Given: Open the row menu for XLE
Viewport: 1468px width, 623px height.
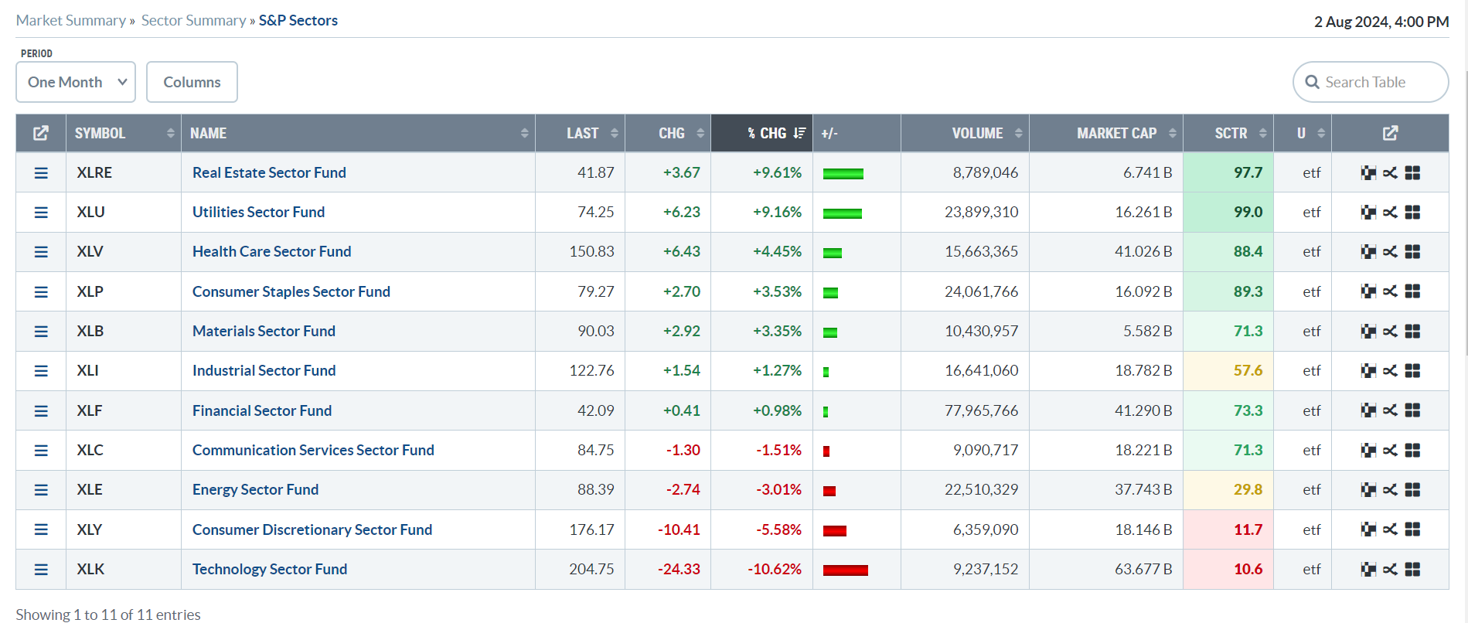Looking at the screenshot, I should 41,490.
